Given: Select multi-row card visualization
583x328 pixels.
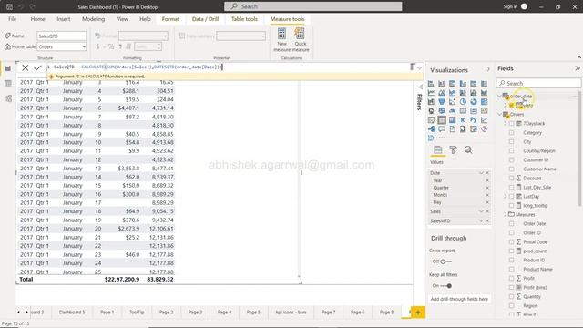Looking at the screenshot, I should 474,111.
